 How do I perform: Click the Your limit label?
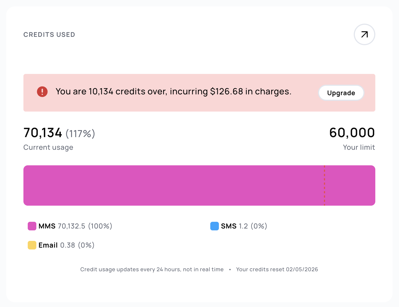pos(359,147)
